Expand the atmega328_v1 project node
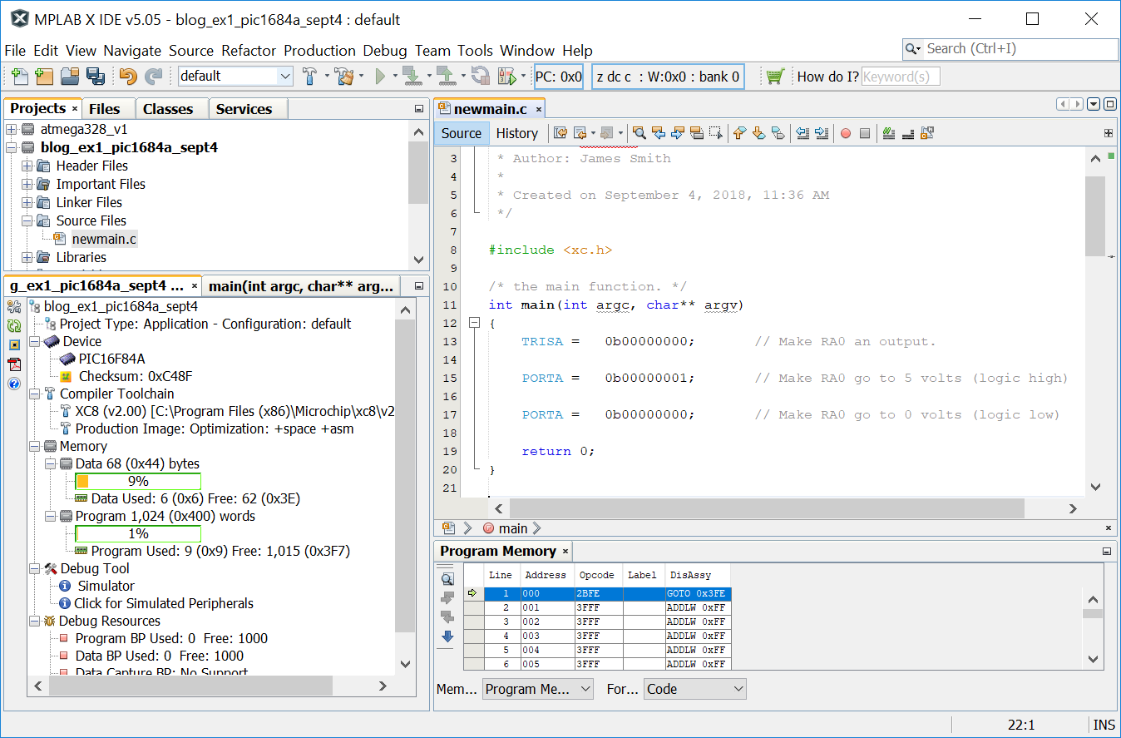Image resolution: width=1121 pixels, height=738 pixels. (x=12, y=130)
